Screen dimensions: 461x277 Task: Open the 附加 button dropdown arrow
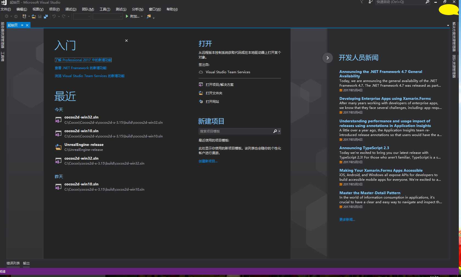pyautogui.click(x=142, y=16)
